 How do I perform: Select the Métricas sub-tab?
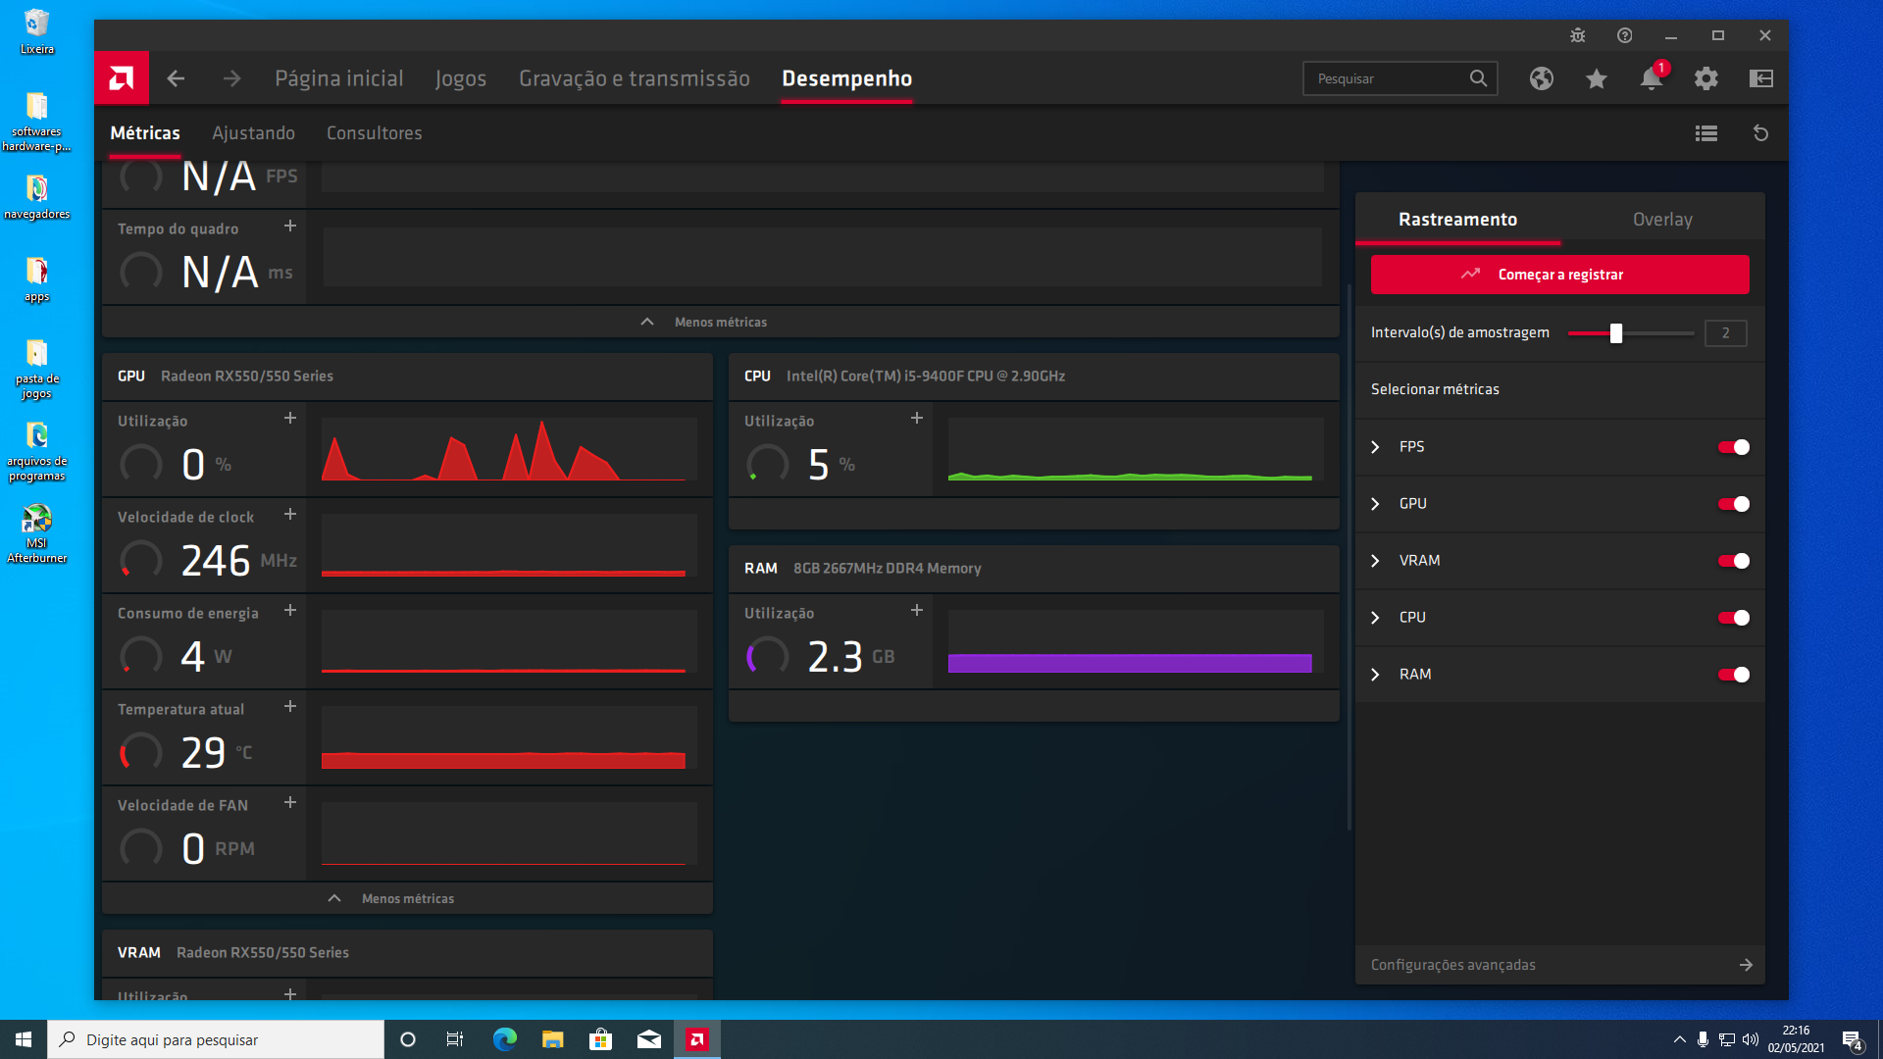(145, 133)
